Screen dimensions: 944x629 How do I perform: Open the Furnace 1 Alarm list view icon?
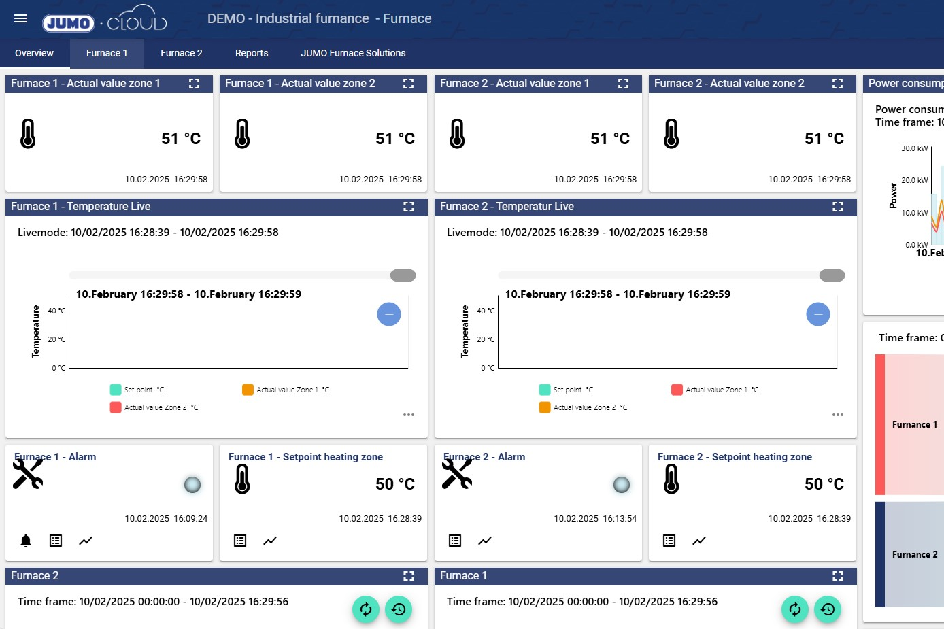[56, 541]
